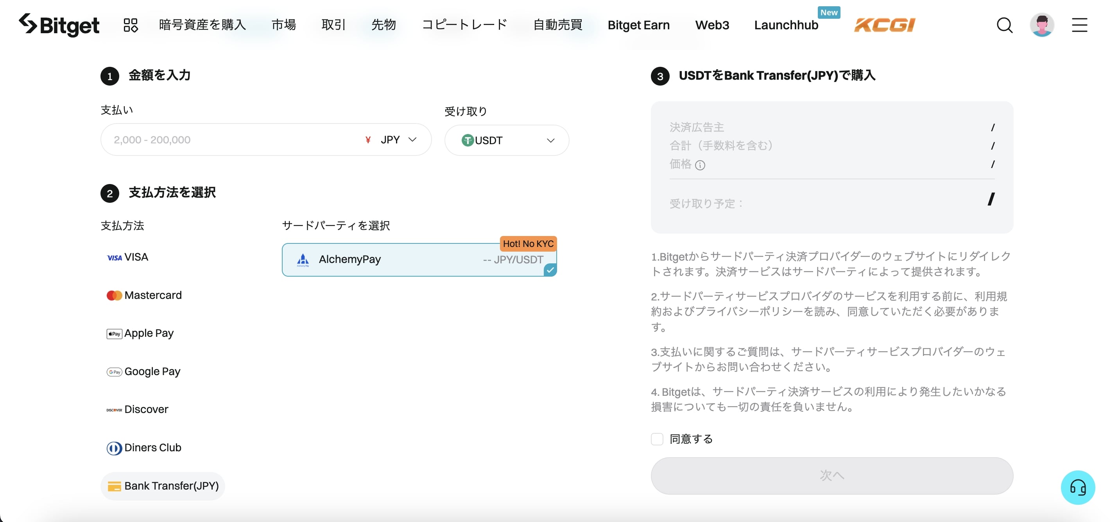Select Apple Pay payment method
1111x522 pixels.
pyautogui.click(x=140, y=334)
